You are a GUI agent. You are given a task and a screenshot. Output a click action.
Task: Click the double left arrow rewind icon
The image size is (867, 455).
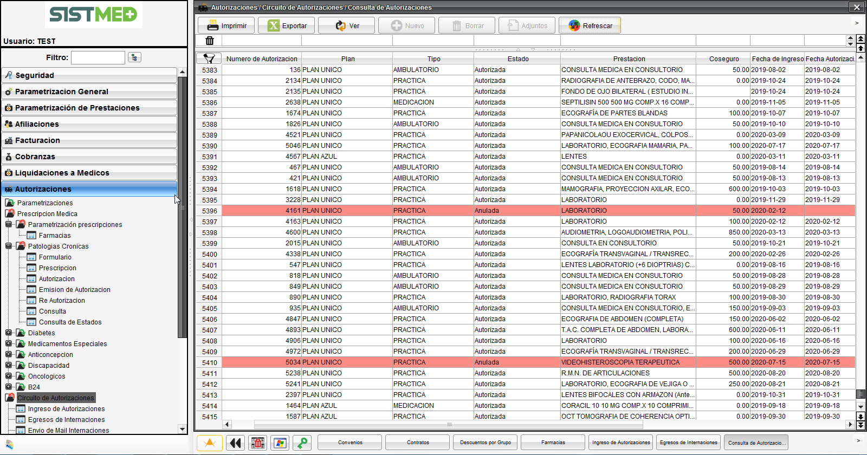pyautogui.click(x=235, y=443)
